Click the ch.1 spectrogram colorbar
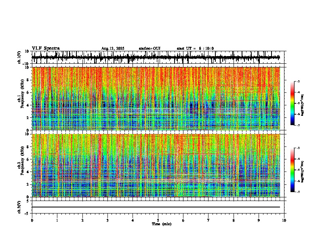 (292, 103)
